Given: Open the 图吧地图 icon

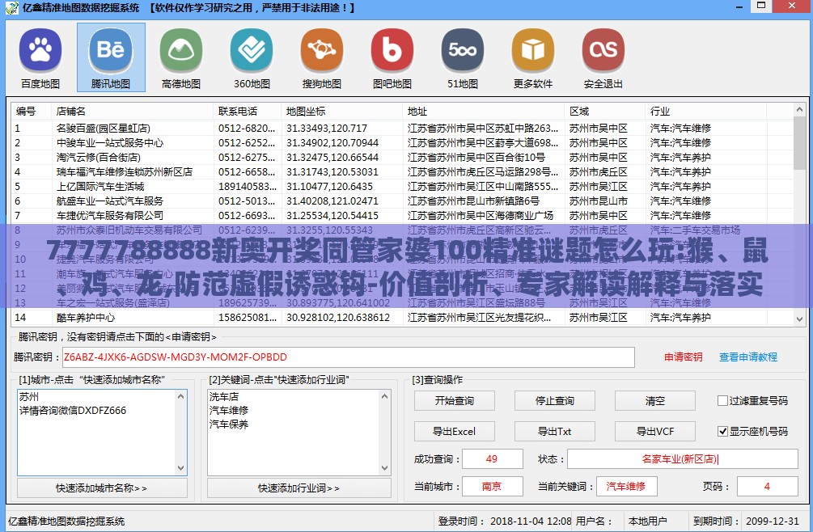Looking at the screenshot, I should (x=392, y=57).
